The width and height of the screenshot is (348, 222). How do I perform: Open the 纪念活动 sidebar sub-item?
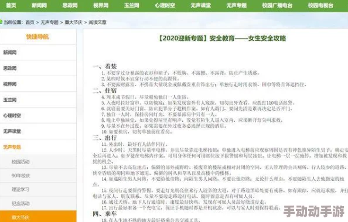coord(38,203)
